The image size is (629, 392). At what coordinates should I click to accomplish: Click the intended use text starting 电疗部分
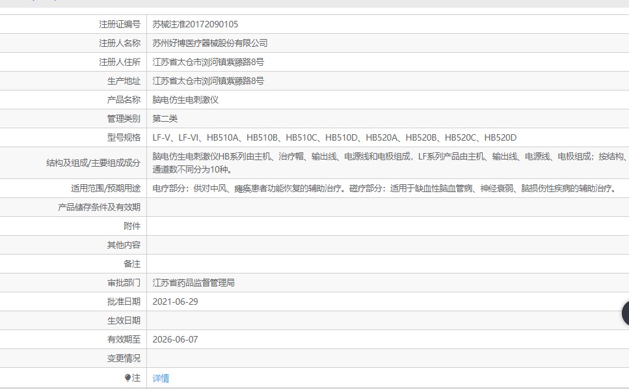coord(386,188)
